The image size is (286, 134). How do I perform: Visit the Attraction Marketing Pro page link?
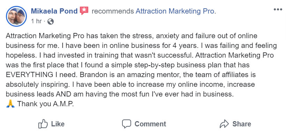(x=176, y=11)
